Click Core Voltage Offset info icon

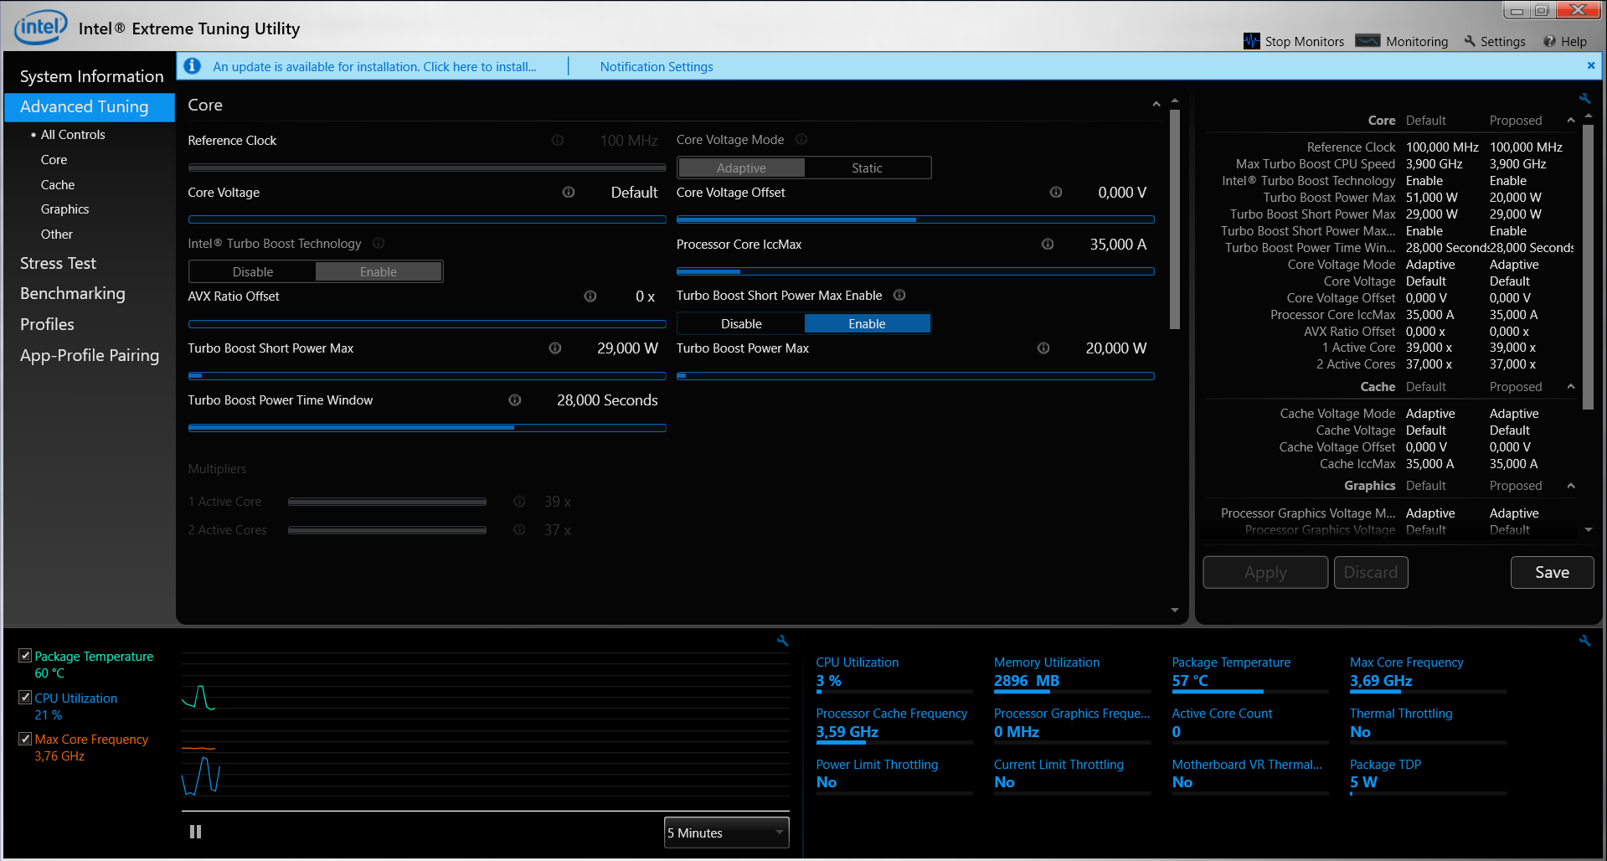click(1056, 192)
